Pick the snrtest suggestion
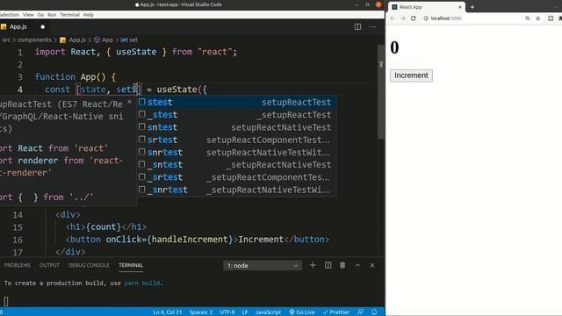This screenshot has height=316, width=562. pyautogui.click(x=237, y=152)
